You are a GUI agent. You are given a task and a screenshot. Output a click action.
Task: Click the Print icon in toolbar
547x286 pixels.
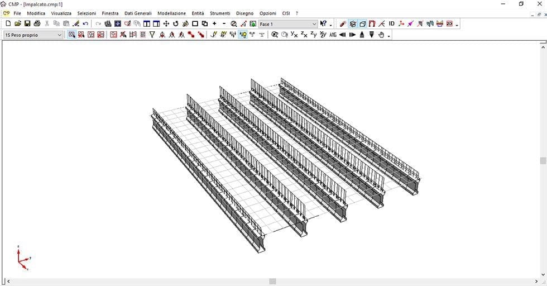(x=36, y=24)
